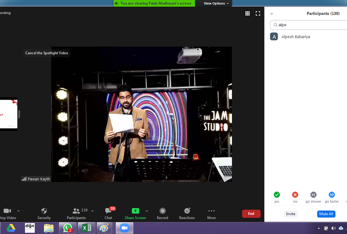The width and height of the screenshot is (347, 234).
Task: Select Alpesh Babariya in the participant list
Action: click(x=296, y=37)
